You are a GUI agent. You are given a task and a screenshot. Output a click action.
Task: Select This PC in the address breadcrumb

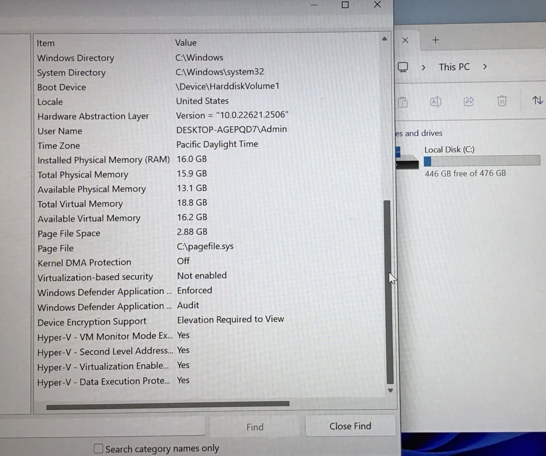pyautogui.click(x=454, y=67)
